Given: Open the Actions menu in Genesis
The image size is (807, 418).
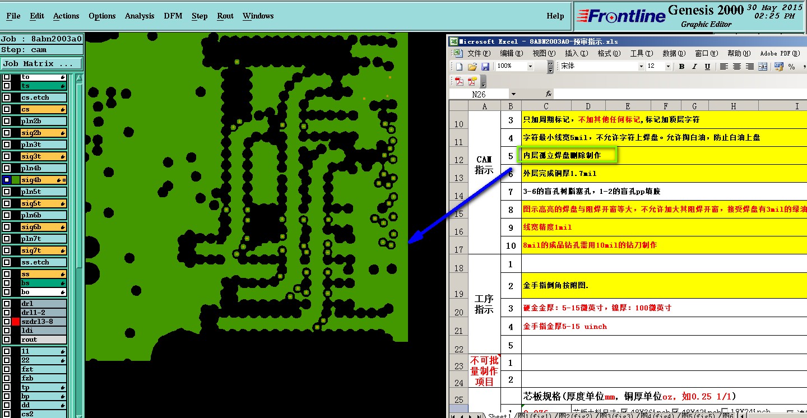Looking at the screenshot, I should pyautogui.click(x=66, y=16).
